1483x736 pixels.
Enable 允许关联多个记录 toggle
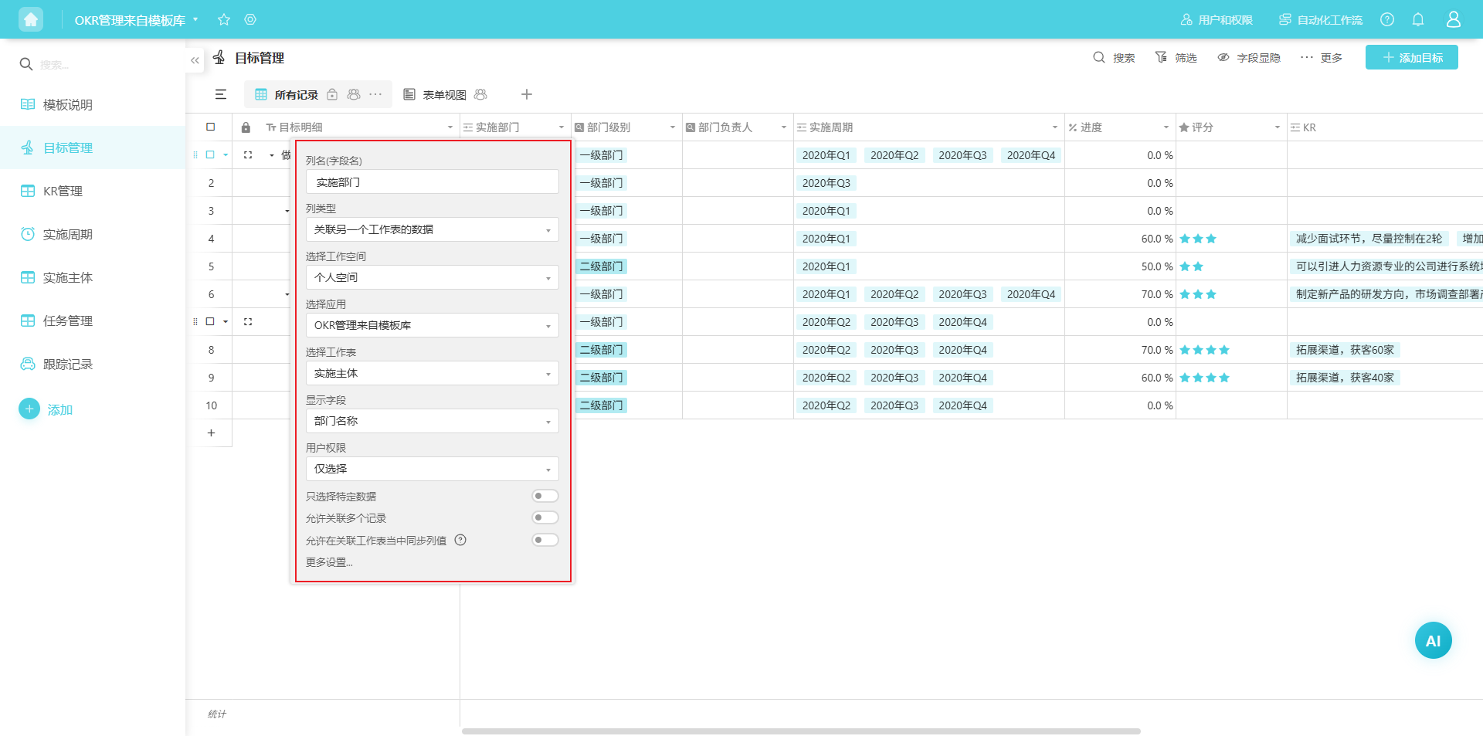tap(545, 517)
